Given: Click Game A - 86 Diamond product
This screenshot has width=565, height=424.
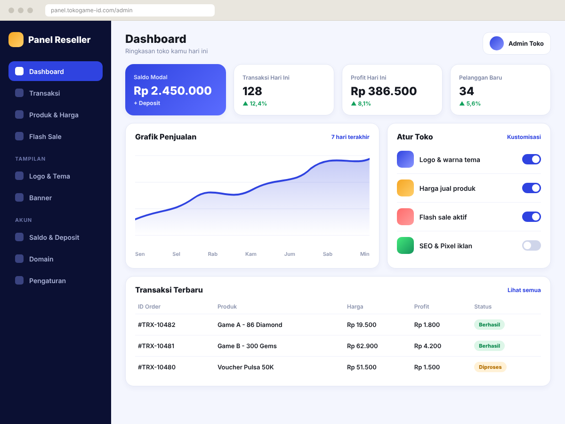Looking at the screenshot, I should (250, 325).
